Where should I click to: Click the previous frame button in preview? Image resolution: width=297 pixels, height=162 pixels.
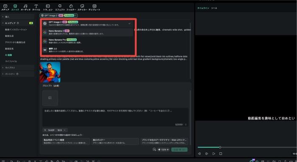pyautogui.click(x=199, y=153)
